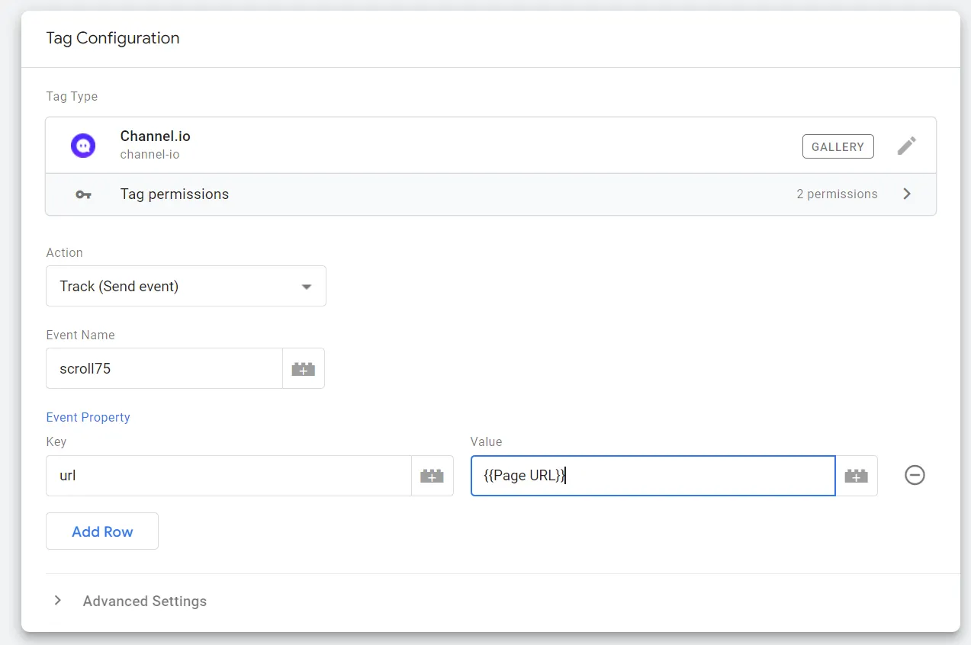Open variable picker for the Value field
This screenshot has height=645, width=971.
(x=856, y=476)
